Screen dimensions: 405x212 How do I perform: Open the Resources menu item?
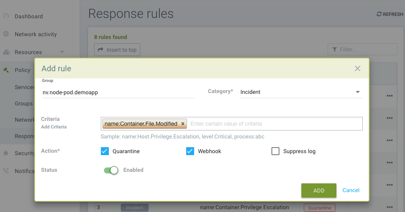point(28,52)
